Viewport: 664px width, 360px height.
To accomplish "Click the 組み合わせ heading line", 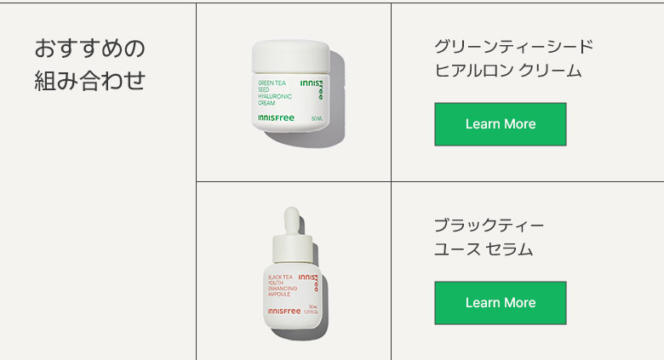I will tap(89, 81).
